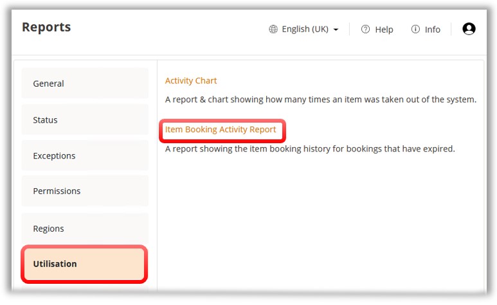Screen dimensions: 497x305
Task: Open the user profile avatar icon
Action: click(x=469, y=29)
